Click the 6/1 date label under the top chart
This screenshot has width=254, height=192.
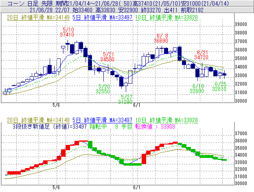pyautogui.click(x=136, y=105)
